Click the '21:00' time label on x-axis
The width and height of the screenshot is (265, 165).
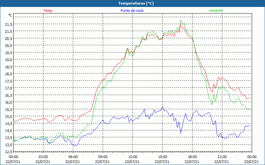(x=222, y=157)
